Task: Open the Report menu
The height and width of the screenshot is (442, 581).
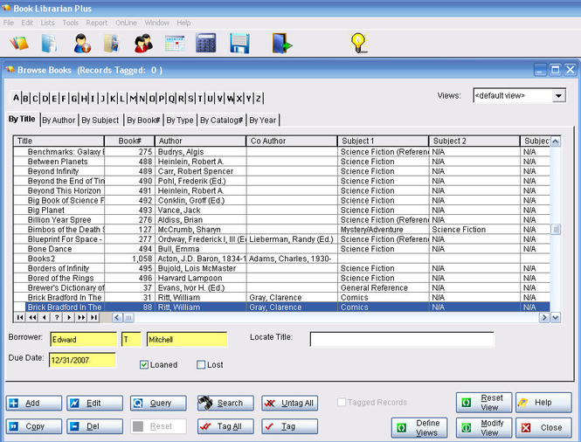Action: 97,23
